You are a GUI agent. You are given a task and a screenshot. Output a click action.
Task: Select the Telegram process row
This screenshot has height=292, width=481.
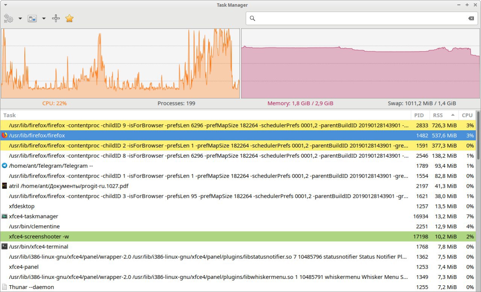238,166
